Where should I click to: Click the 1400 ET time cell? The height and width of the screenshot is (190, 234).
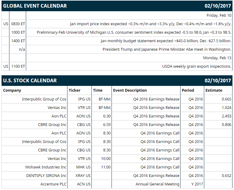point(18,41)
